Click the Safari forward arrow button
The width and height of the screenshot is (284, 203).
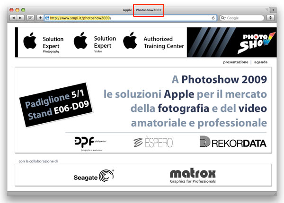[x=20, y=18]
